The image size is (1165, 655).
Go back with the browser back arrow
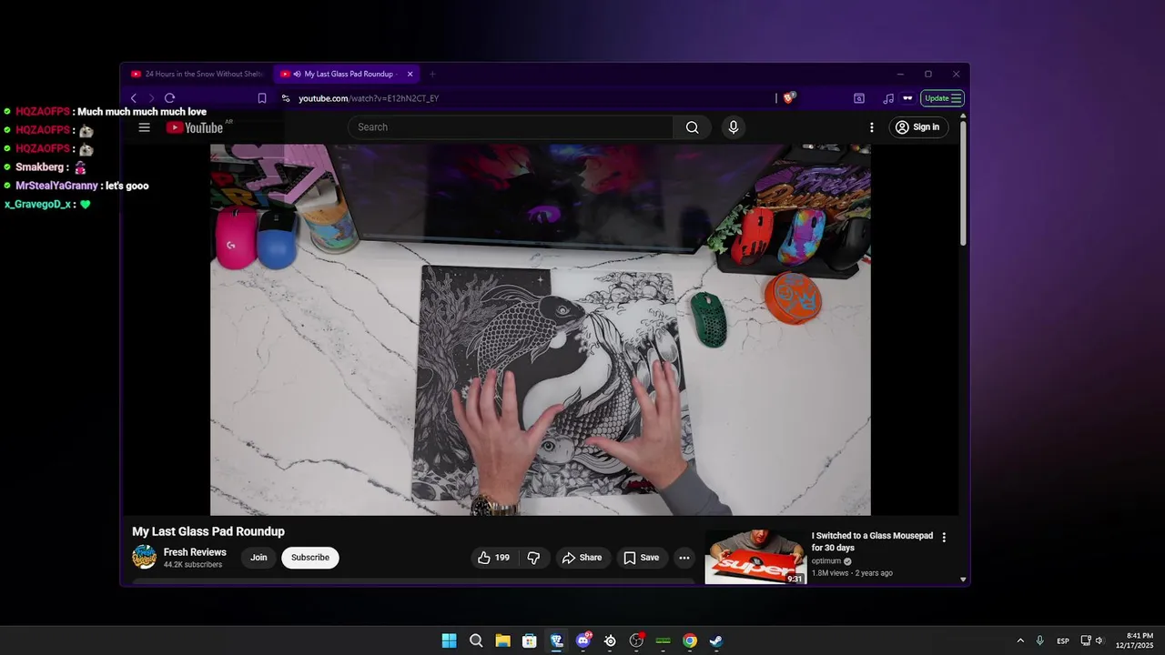[x=134, y=98]
